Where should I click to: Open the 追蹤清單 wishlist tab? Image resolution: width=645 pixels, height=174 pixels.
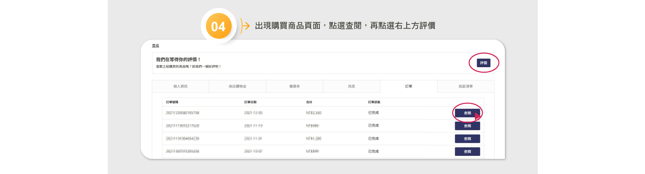pyautogui.click(x=466, y=86)
